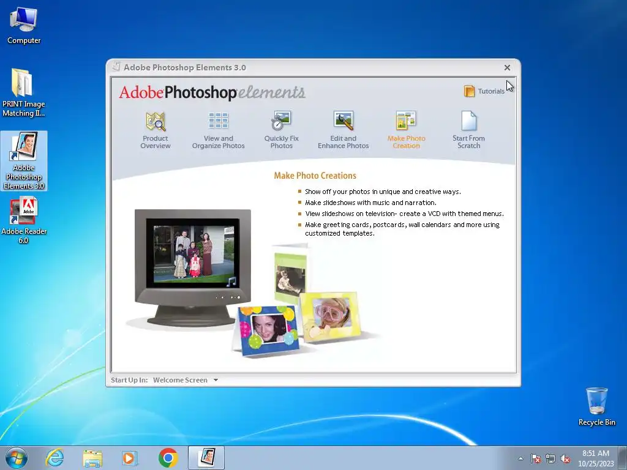Open the clock showing 8:51 AM
Image resolution: width=627 pixels, height=470 pixels.
pos(595,458)
